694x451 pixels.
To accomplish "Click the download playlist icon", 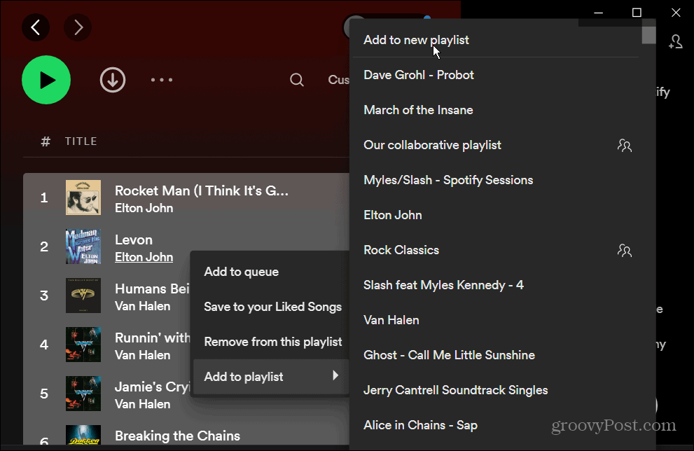I will pyautogui.click(x=113, y=80).
